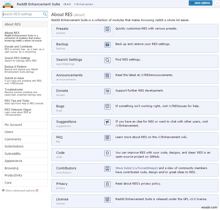Click the save options button
The width and height of the screenshot is (220, 210).
point(200,3)
